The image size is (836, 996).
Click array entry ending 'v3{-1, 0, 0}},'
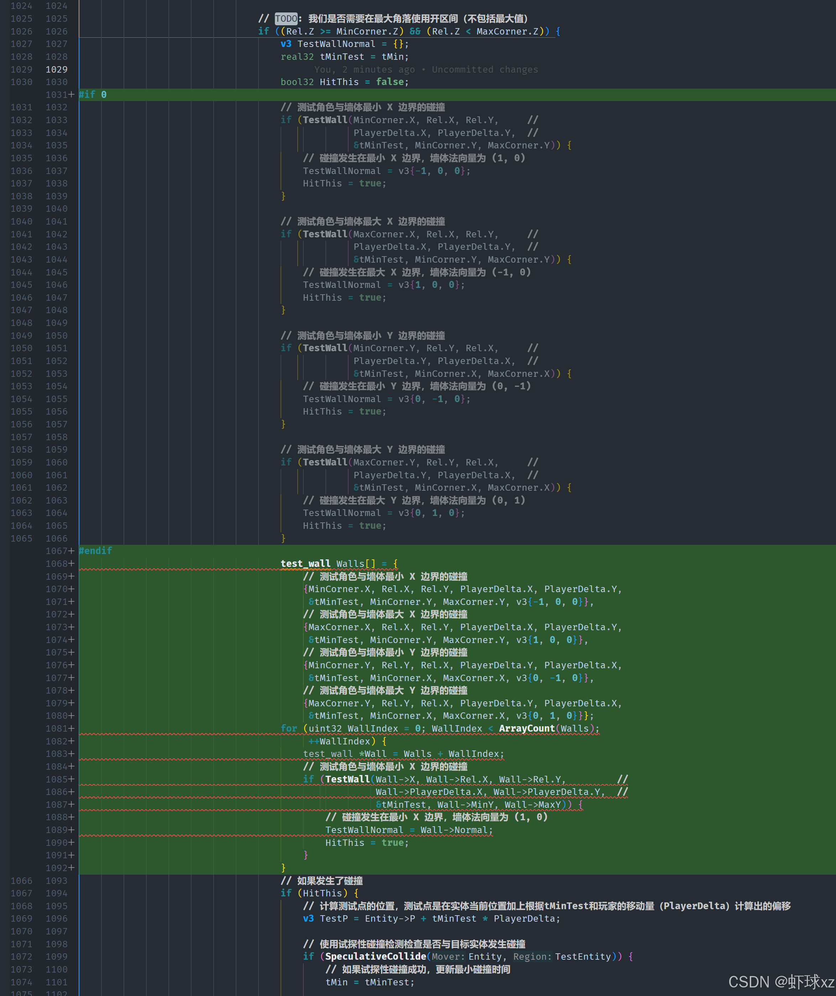(451, 602)
